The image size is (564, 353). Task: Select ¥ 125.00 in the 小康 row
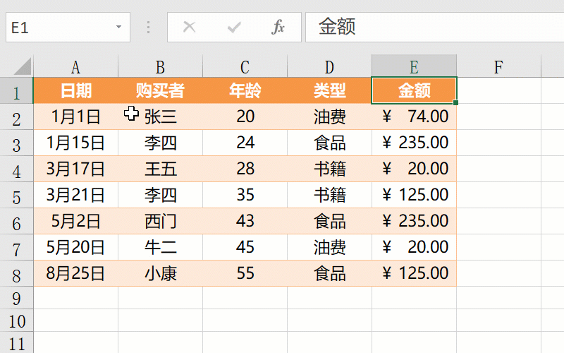pyautogui.click(x=414, y=273)
